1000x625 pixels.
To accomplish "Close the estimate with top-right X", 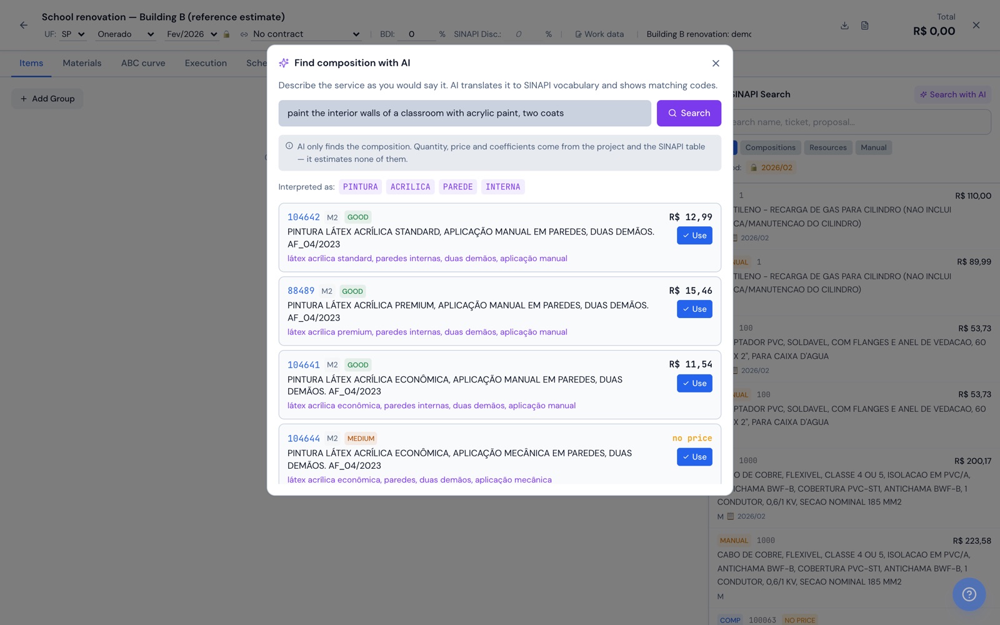I will [x=976, y=26].
